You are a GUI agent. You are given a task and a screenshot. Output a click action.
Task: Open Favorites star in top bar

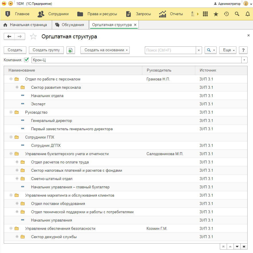pos(216,14)
